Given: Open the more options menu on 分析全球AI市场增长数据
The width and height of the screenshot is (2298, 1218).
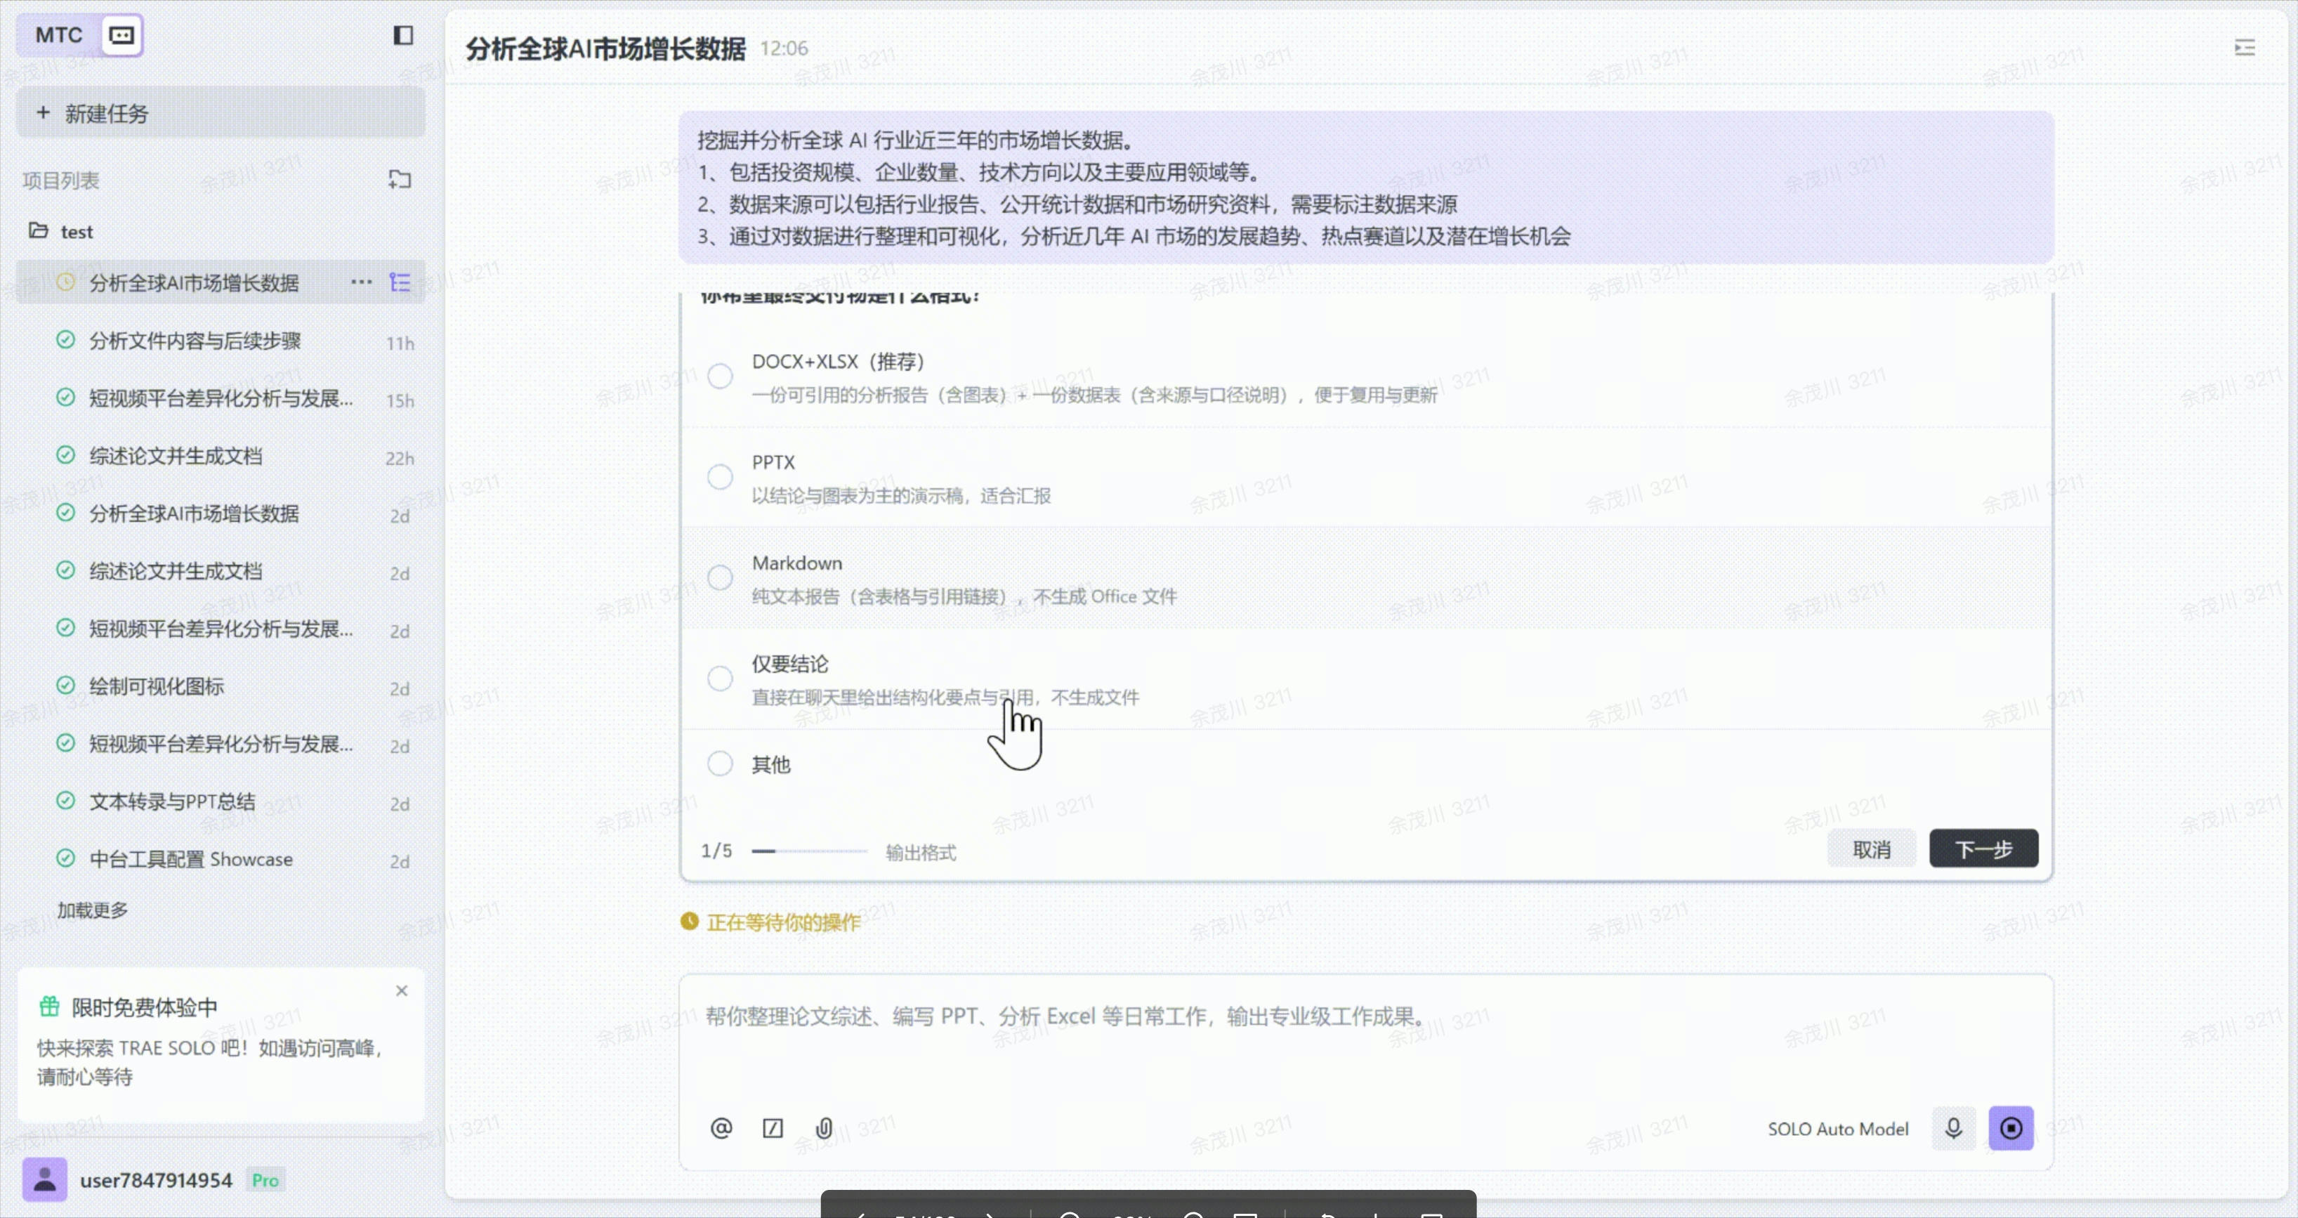Looking at the screenshot, I should 360,282.
